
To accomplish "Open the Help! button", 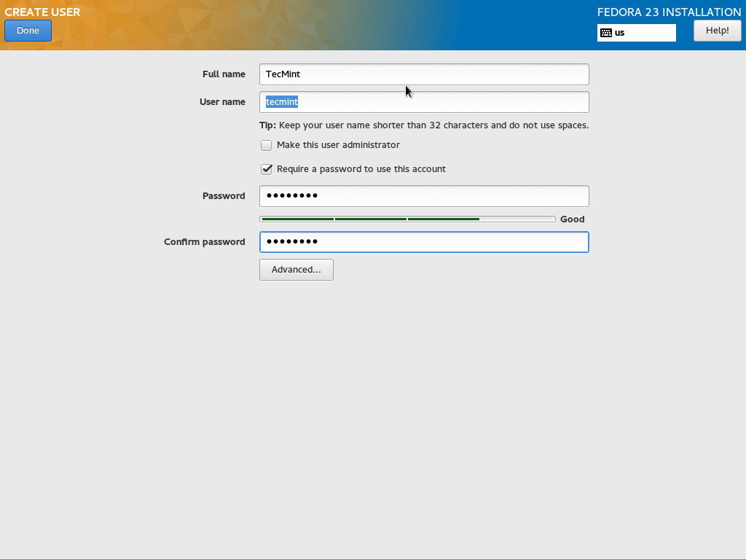I will pos(717,31).
